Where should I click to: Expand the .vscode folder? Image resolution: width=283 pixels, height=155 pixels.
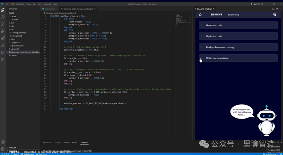(24, 20)
